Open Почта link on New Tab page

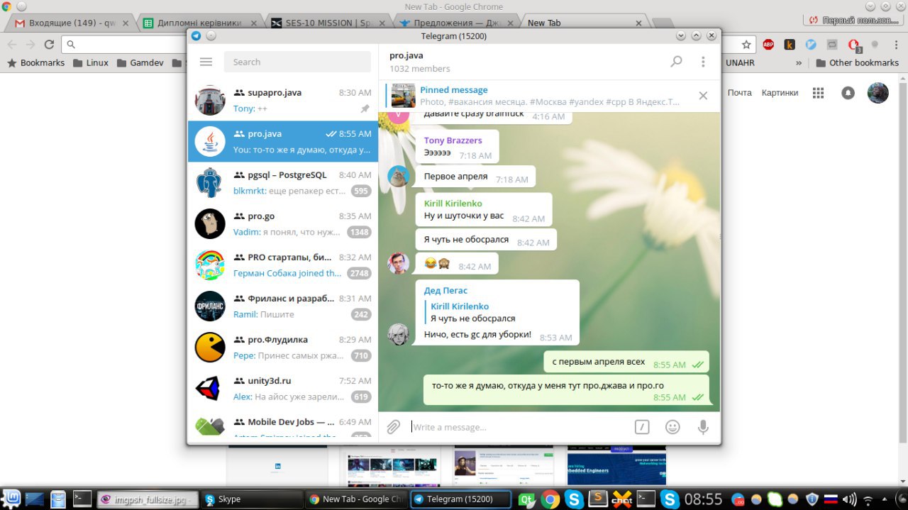pyautogui.click(x=739, y=93)
